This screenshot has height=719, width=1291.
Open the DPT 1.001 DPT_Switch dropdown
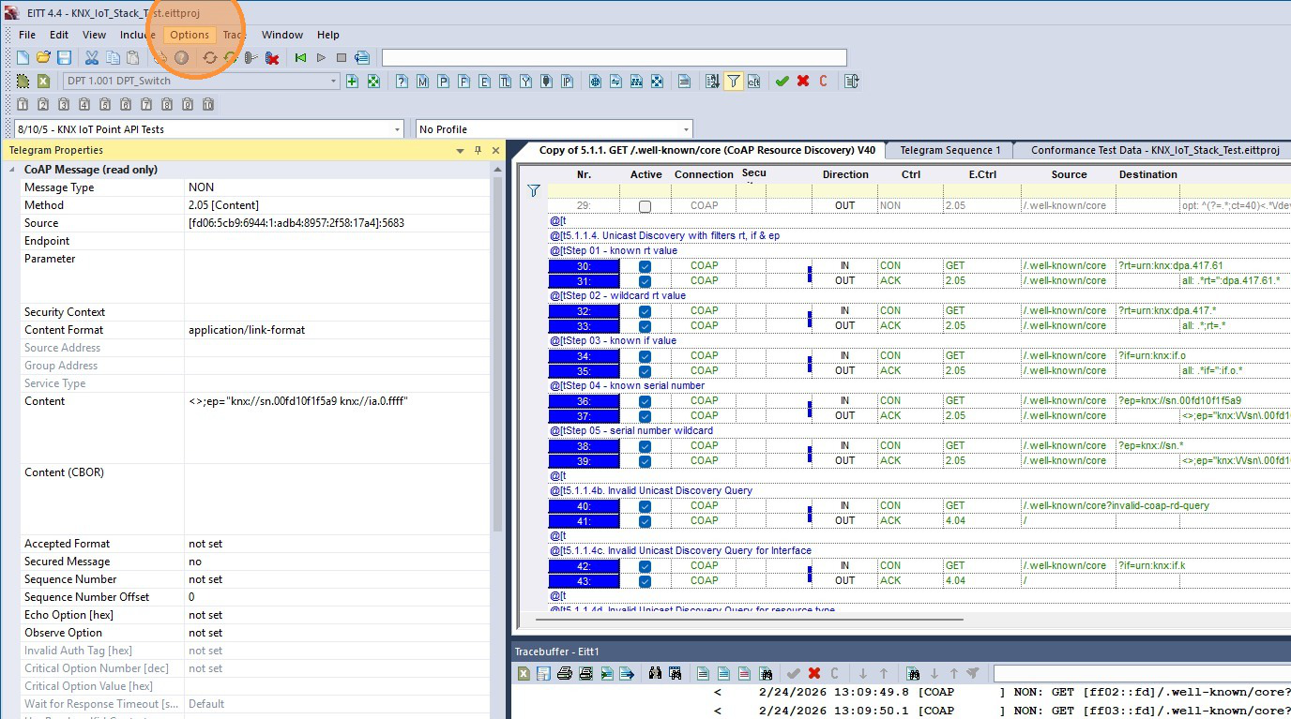pyautogui.click(x=333, y=82)
